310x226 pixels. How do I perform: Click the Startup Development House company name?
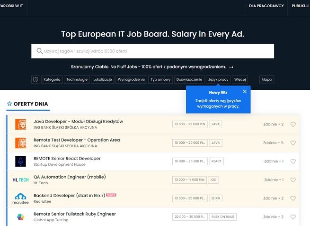pyautogui.click(x=60, y=164)
